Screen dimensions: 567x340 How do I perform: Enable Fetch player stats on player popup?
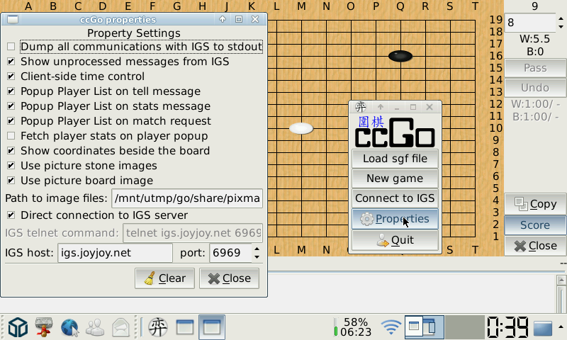pos(11,135)
